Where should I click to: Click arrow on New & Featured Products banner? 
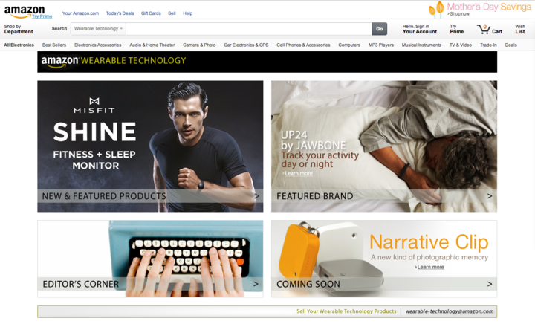click(256, 196)
